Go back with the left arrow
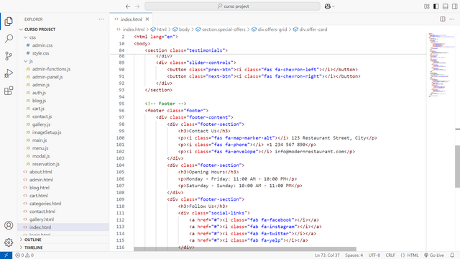Image resolution: width=460 pixels, height=259 pixels. (x=128, y=6)
